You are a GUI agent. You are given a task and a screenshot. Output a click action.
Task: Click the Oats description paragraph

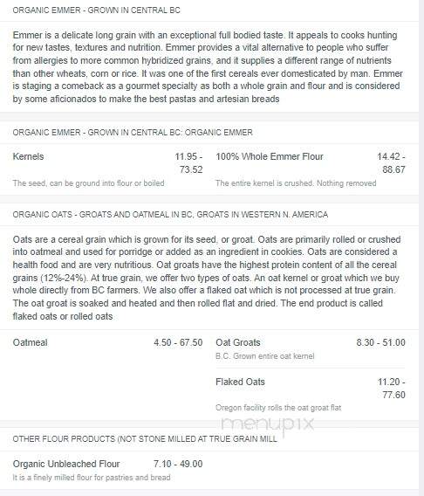pyautogui.click(x=207, y=278)
